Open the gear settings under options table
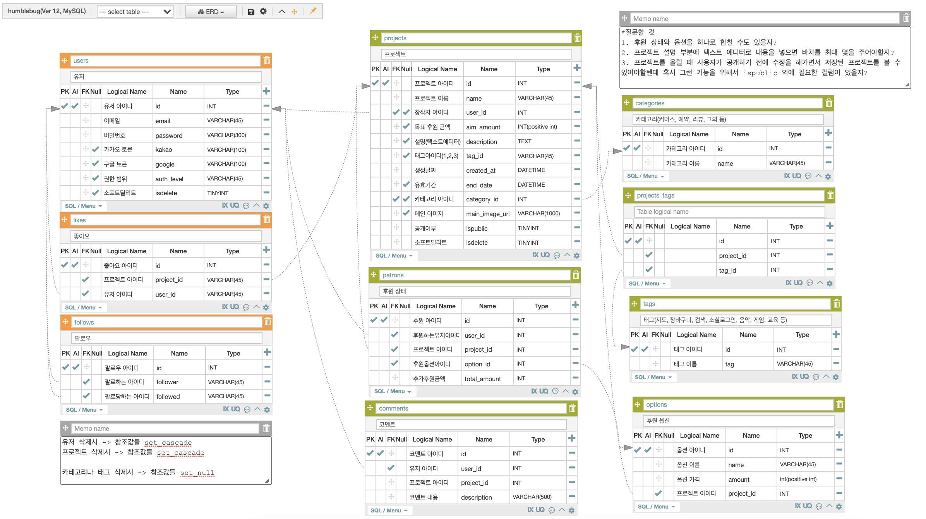 tap(839, 507)
